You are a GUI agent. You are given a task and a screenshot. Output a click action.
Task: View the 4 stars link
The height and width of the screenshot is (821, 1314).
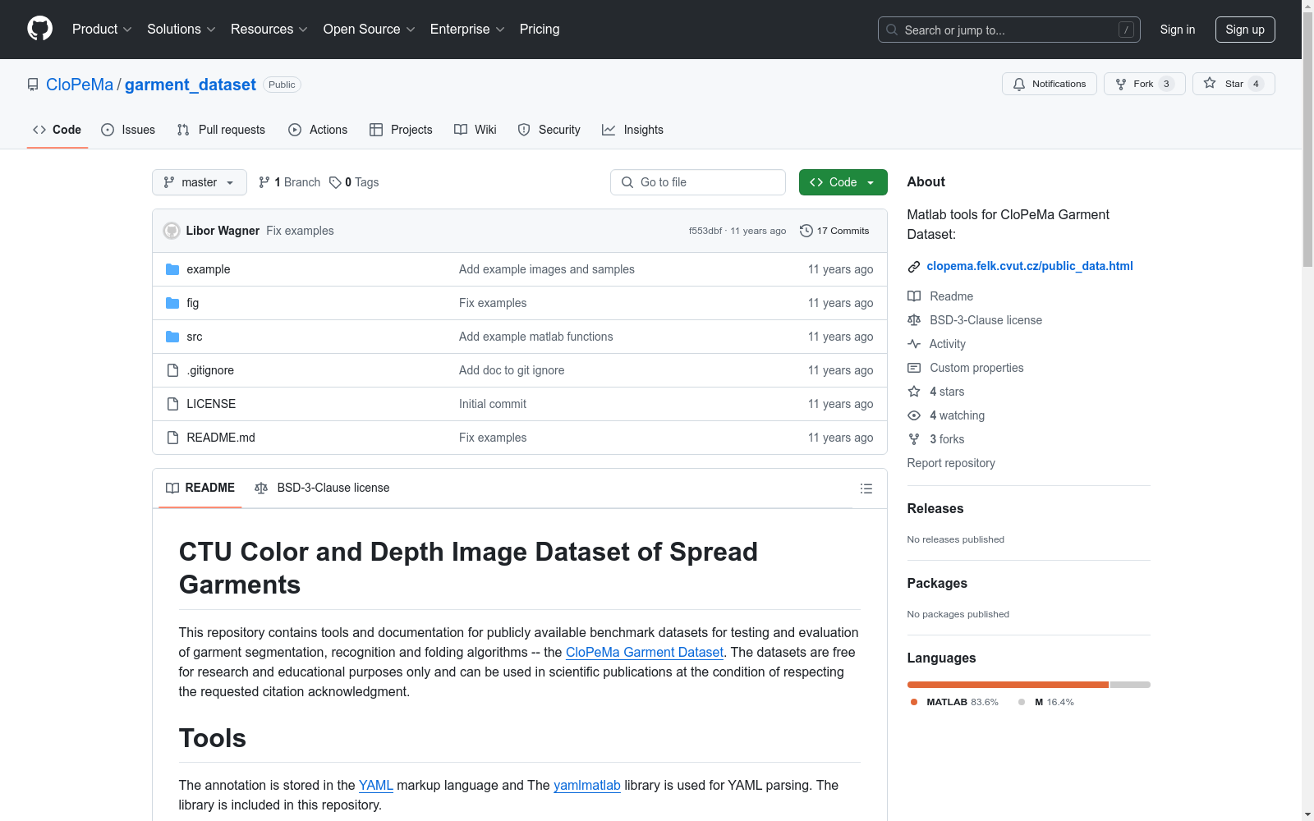[936, 392]
